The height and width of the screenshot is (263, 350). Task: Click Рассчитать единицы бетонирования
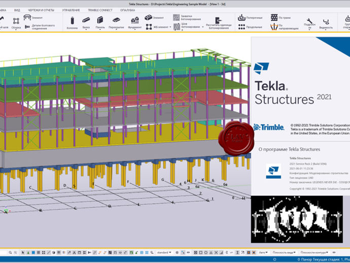point(219,23)
